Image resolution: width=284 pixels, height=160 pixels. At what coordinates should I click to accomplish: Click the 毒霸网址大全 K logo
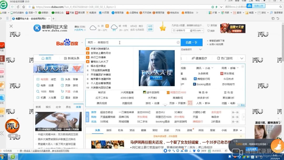click(x=37, y=28)
